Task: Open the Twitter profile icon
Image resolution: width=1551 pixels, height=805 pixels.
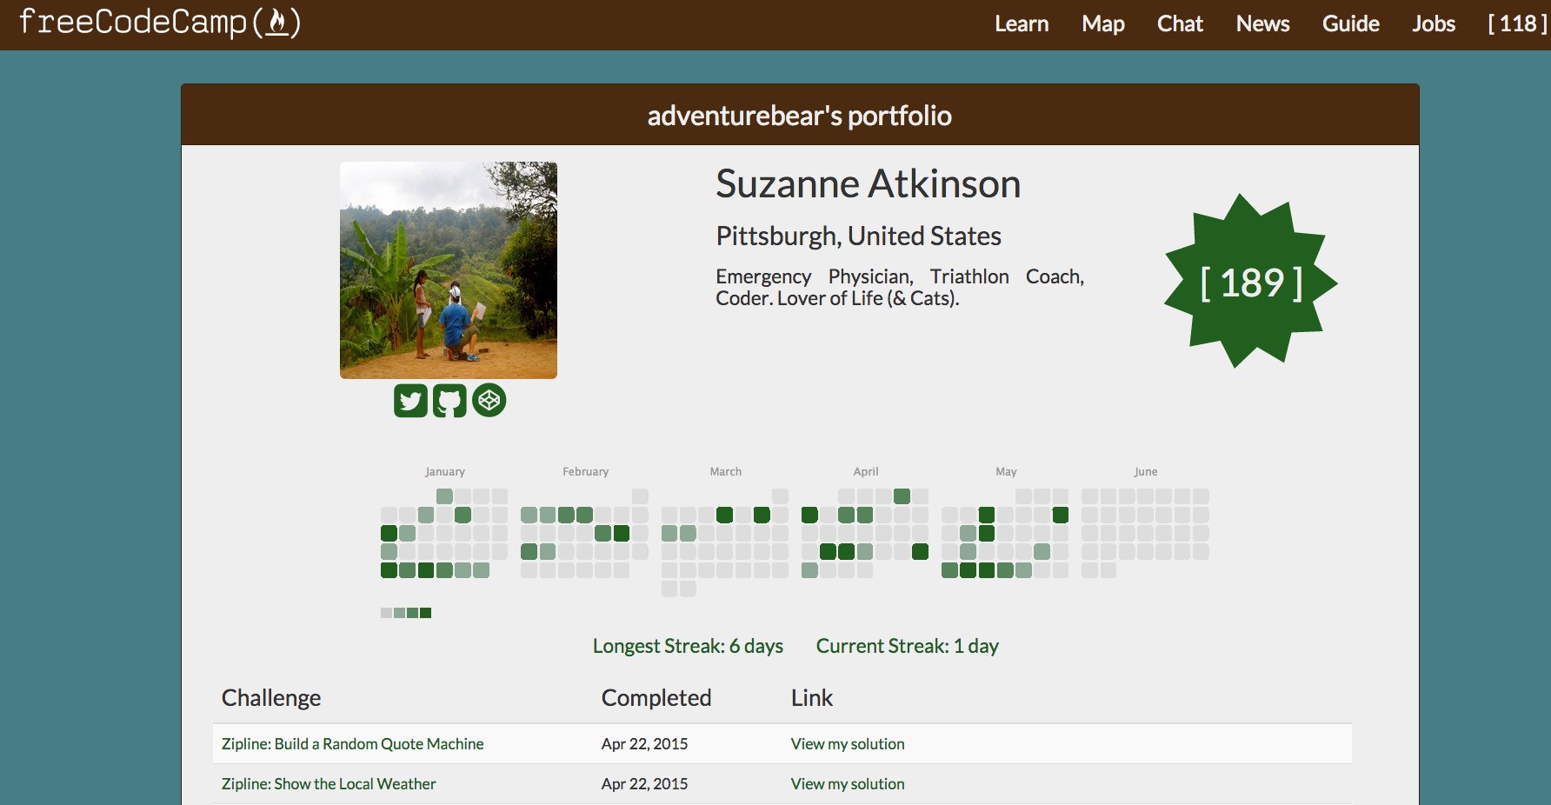Action: pyautogui.click(x=410, y=401)
